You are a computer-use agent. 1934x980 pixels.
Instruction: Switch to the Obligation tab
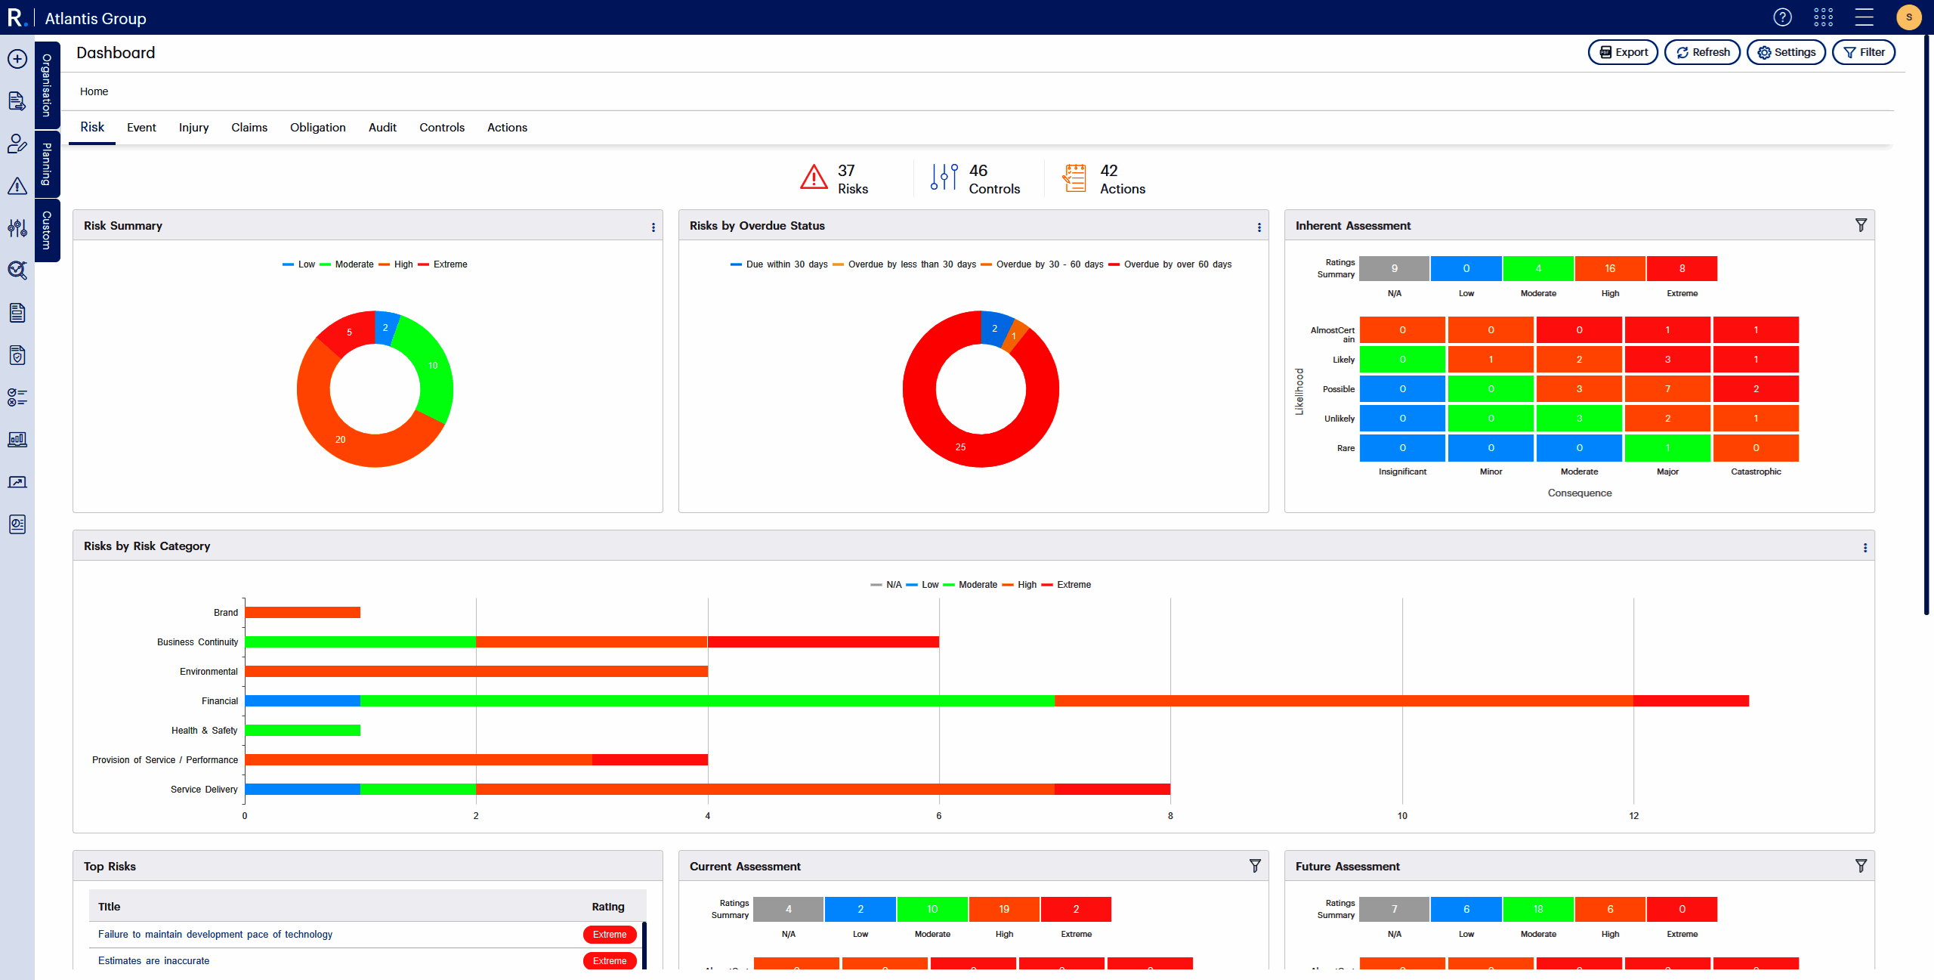[317, 128]
